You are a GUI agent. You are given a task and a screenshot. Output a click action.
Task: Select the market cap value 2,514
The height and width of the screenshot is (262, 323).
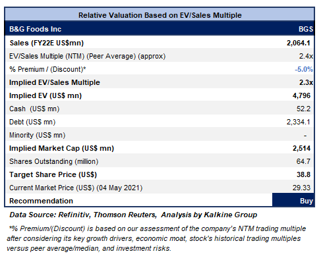[301, 148]
